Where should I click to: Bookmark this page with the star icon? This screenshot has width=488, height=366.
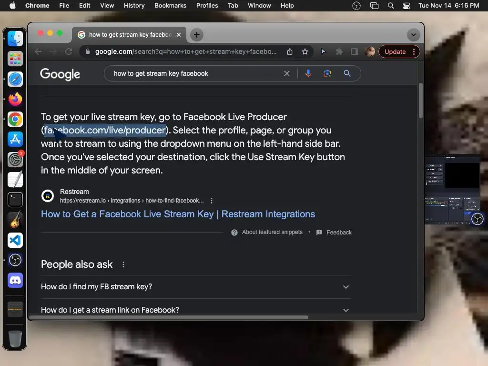point(305,51)
